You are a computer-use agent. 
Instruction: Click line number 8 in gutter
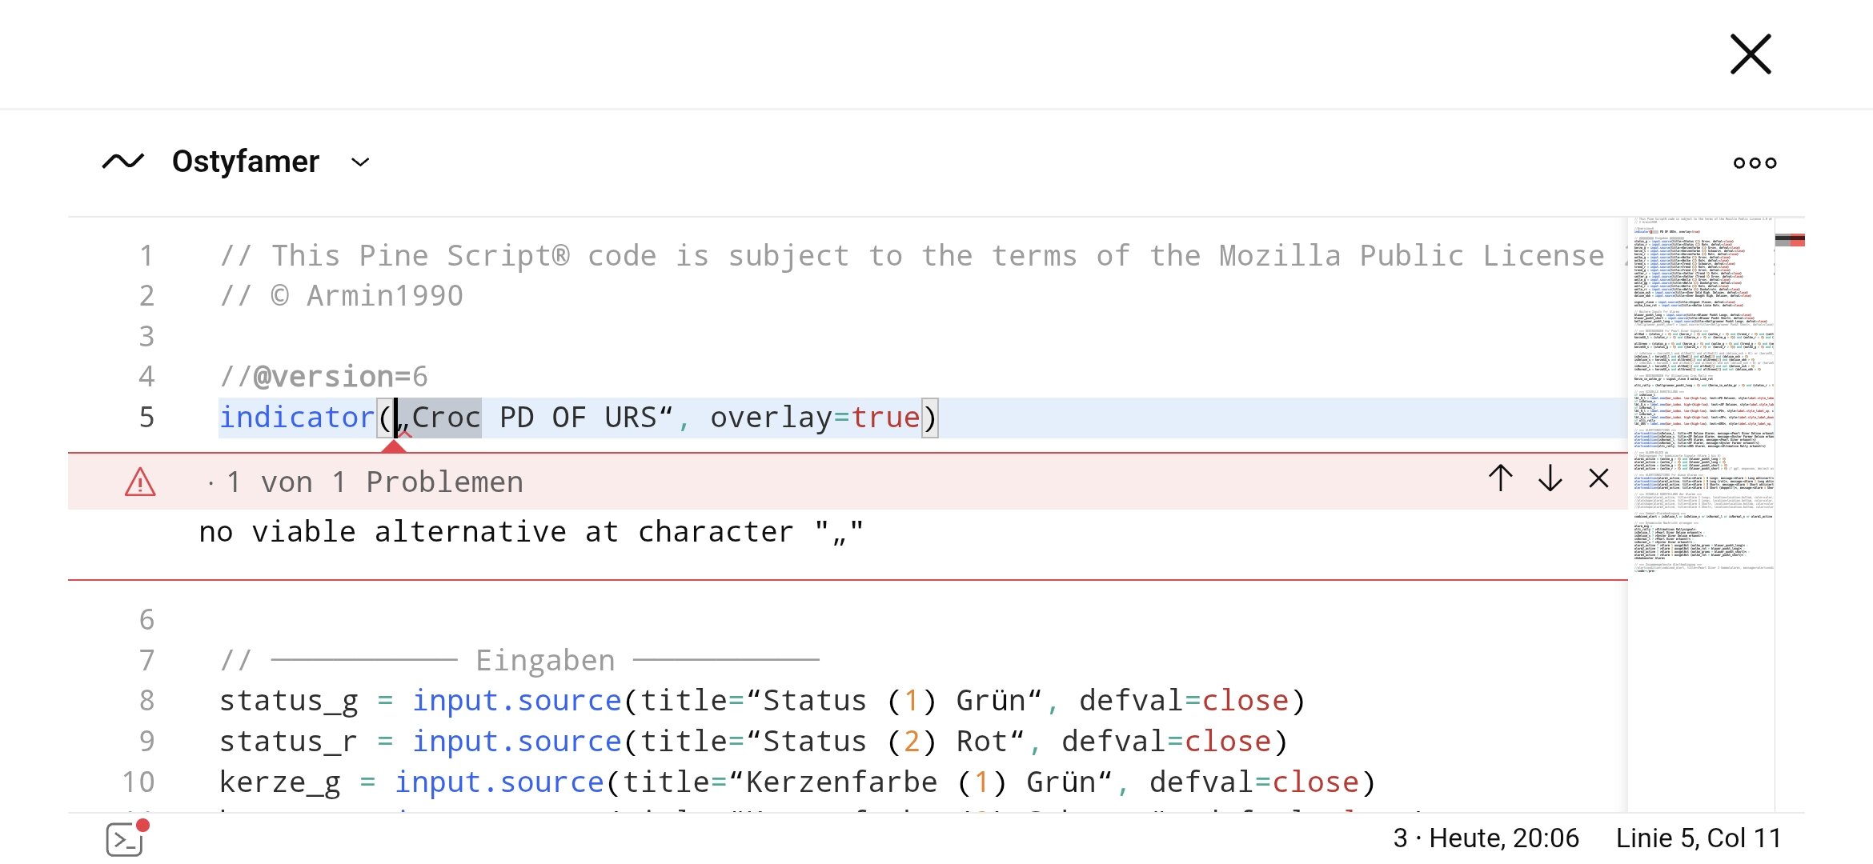[x=146, y=701]
